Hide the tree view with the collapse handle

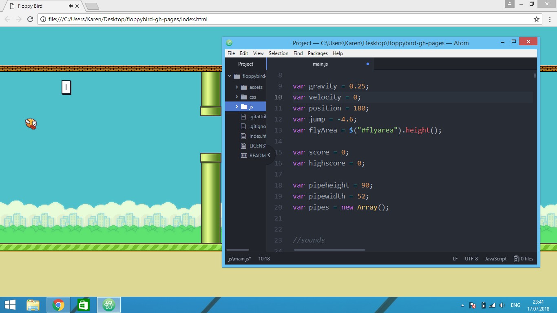tap(269, 155)
